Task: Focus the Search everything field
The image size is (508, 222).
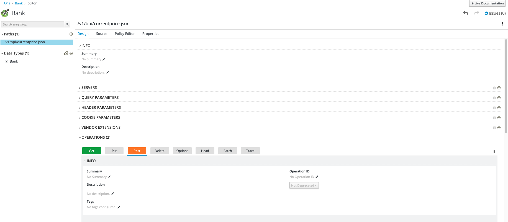Action: pyautogui.click(x=33, y=24)
